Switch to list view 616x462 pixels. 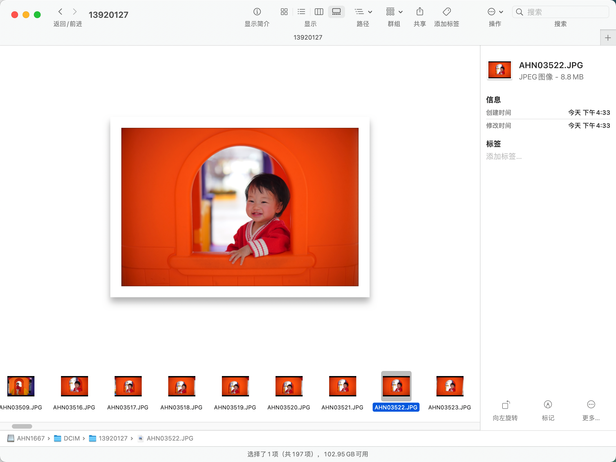point(301,12)
